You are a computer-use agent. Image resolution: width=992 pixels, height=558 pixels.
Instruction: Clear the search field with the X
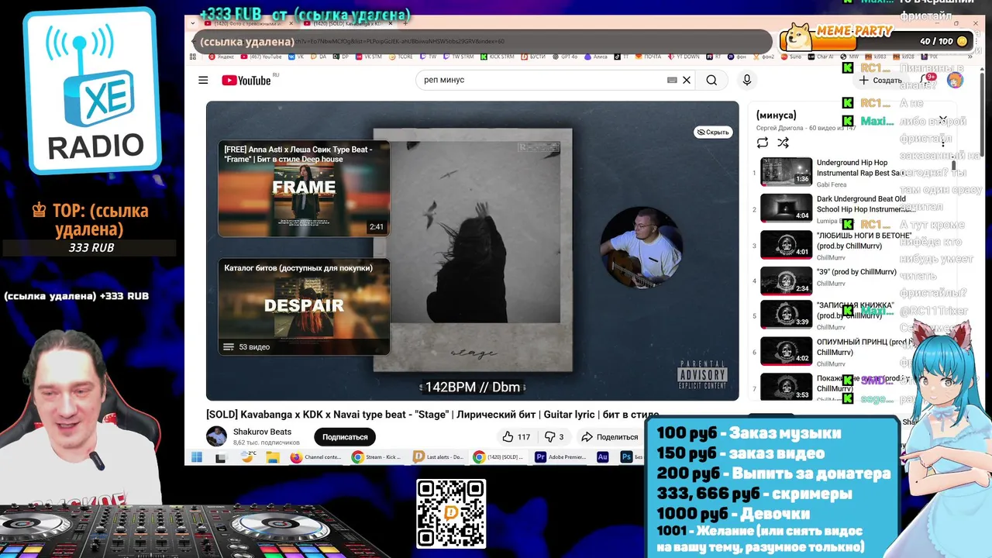[x=686, y=80]
